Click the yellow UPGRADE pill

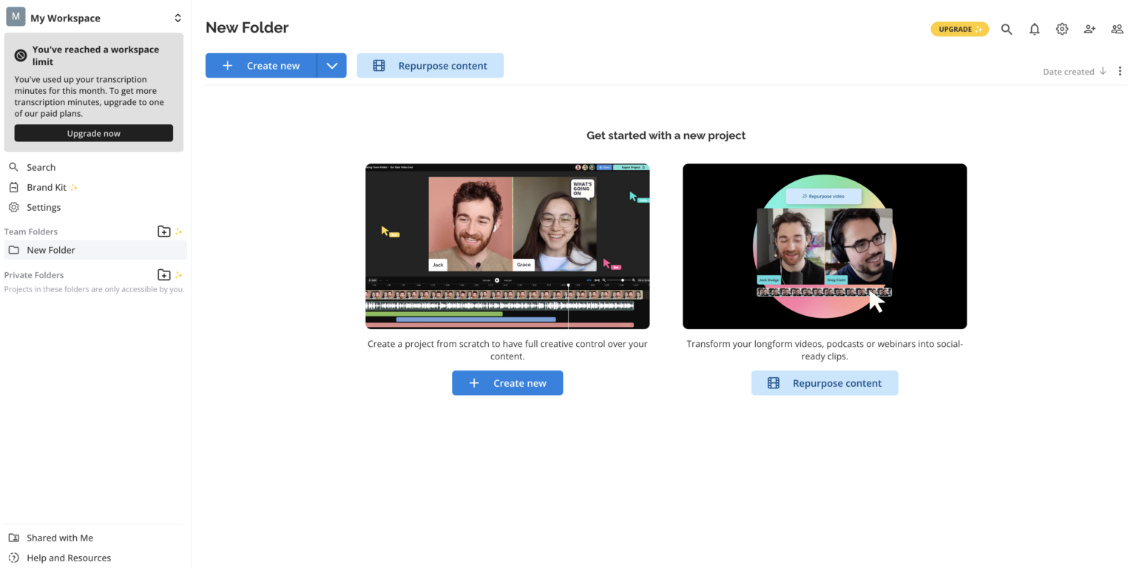959,29
